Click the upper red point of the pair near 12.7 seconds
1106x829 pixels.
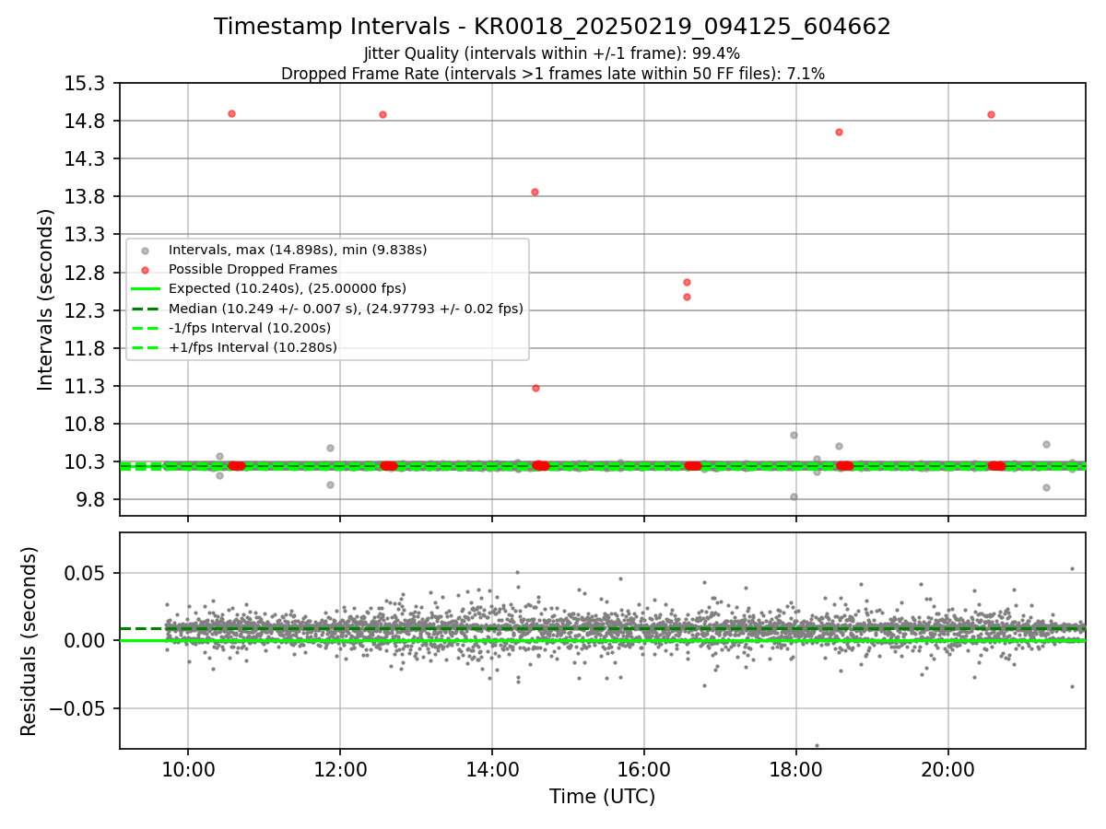(x=687, y=282)
